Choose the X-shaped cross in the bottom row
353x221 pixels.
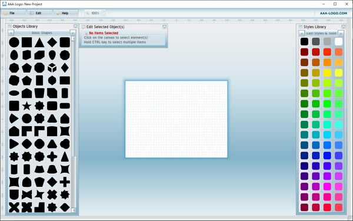pos(14,207)
